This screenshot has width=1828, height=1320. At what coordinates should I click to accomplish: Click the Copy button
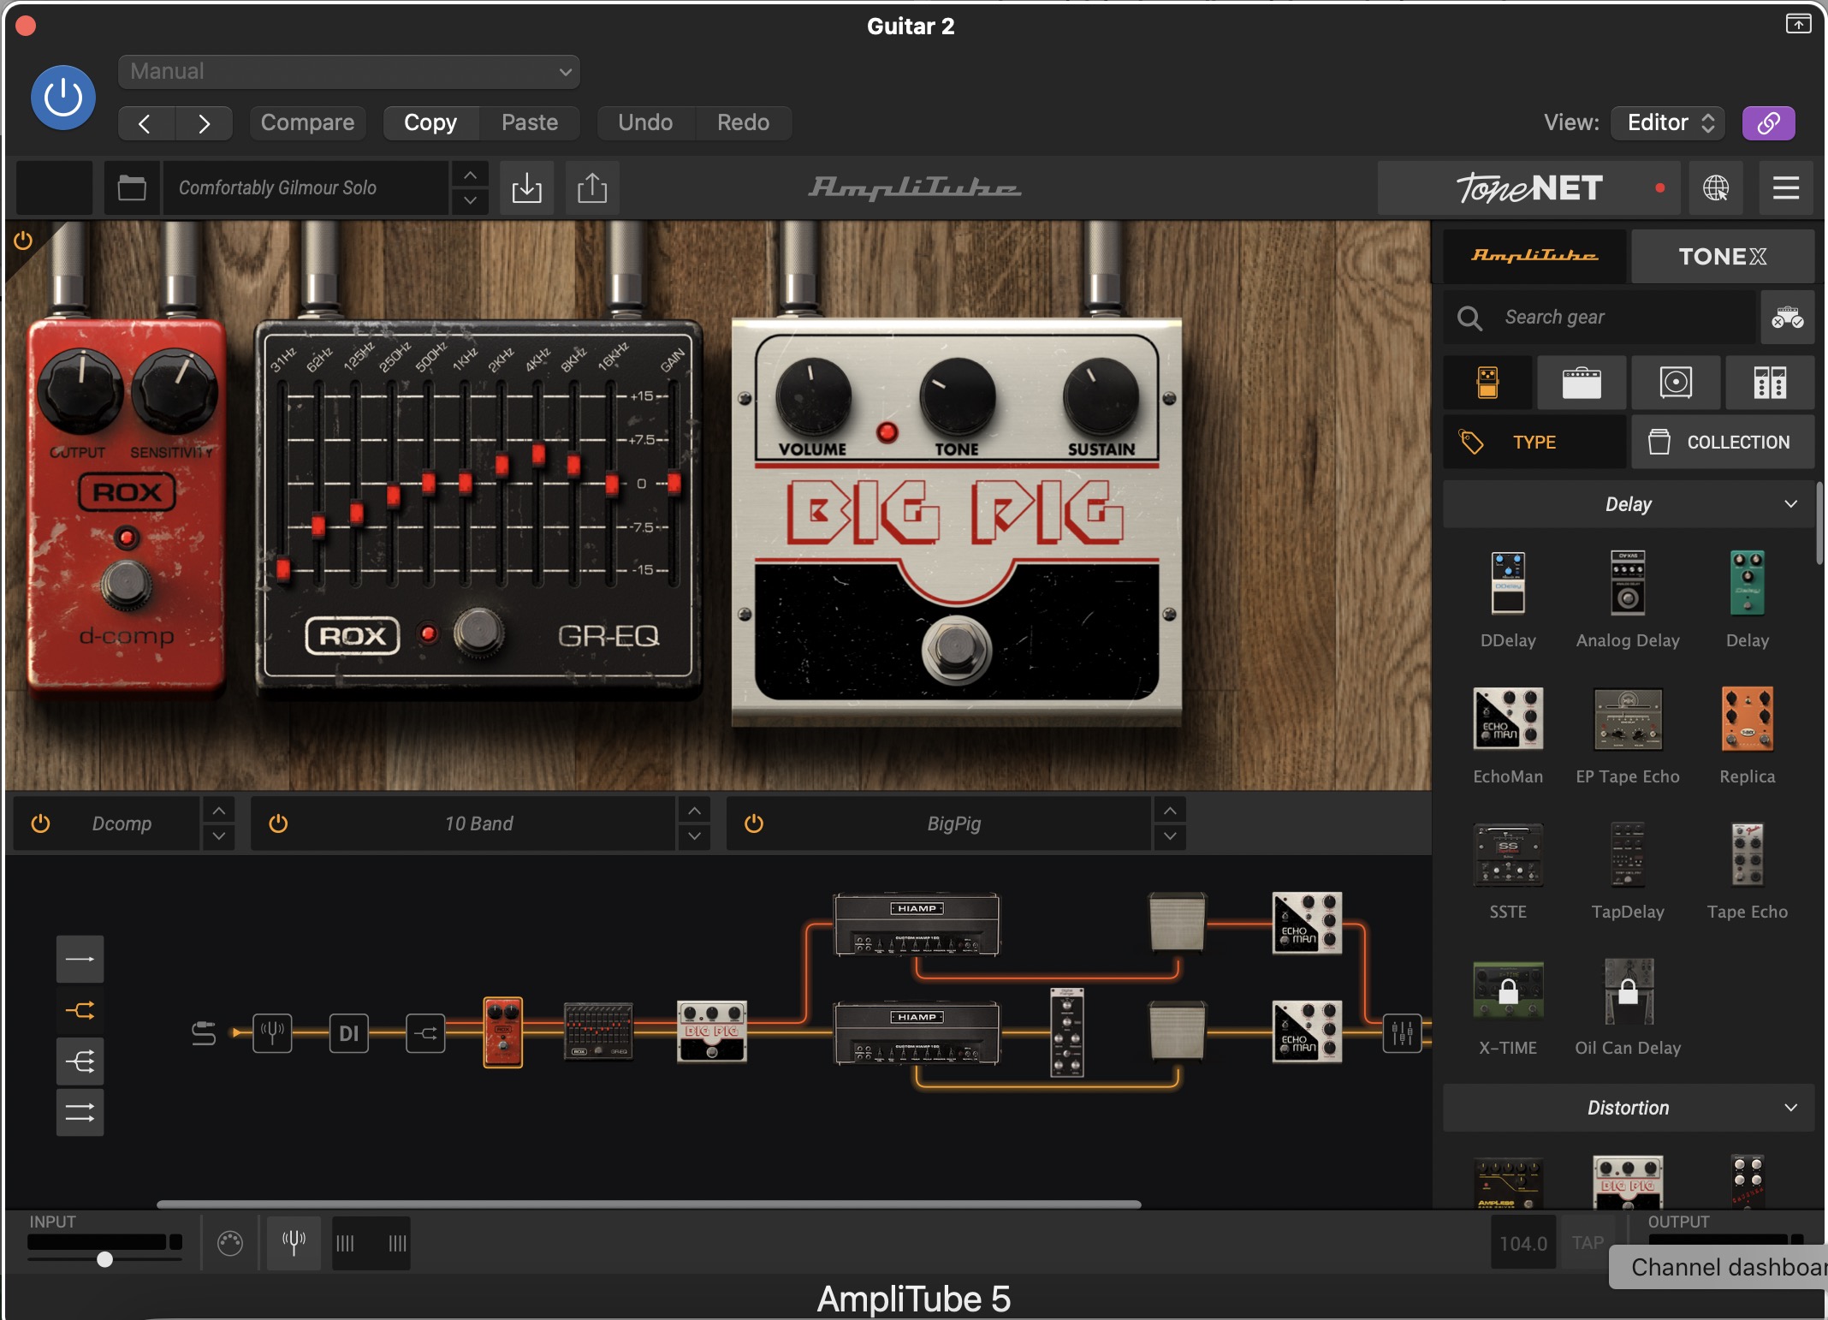pyautogui.click(x=430, y=123)
